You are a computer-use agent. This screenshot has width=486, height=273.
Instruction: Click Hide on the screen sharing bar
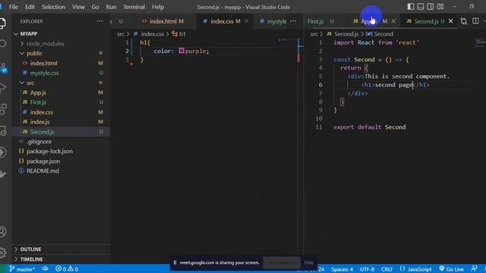(309, 262)
